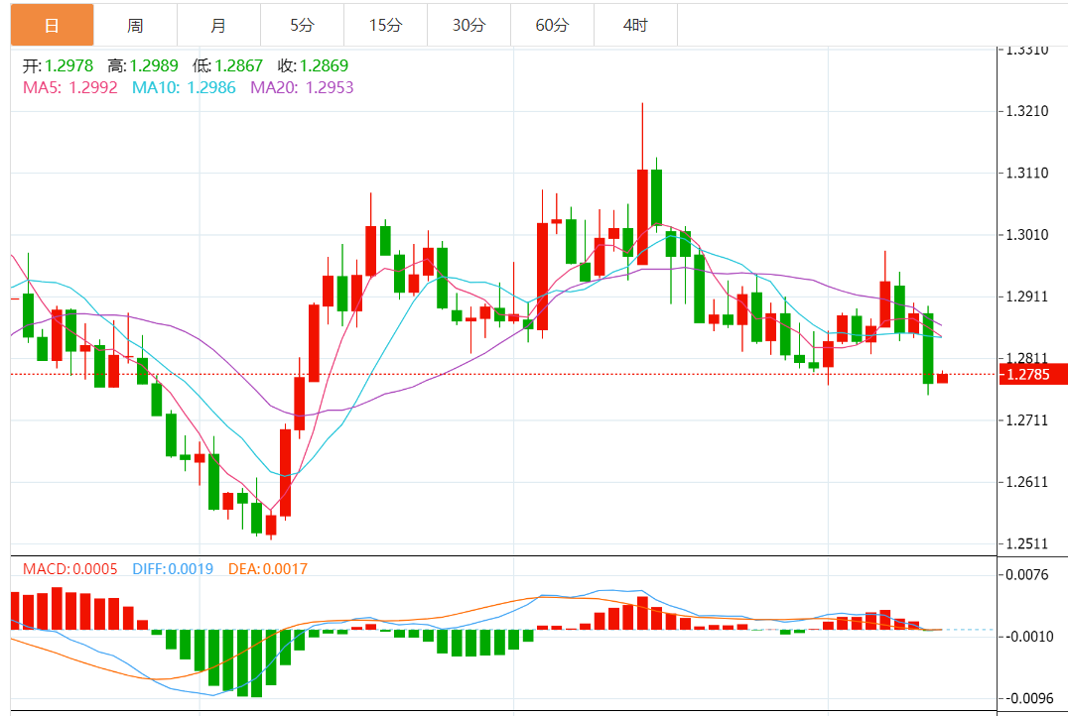Open the 60分 timeframe tab
The width and height of the screenshot is (1068, 716).
[x=552, y=25]
